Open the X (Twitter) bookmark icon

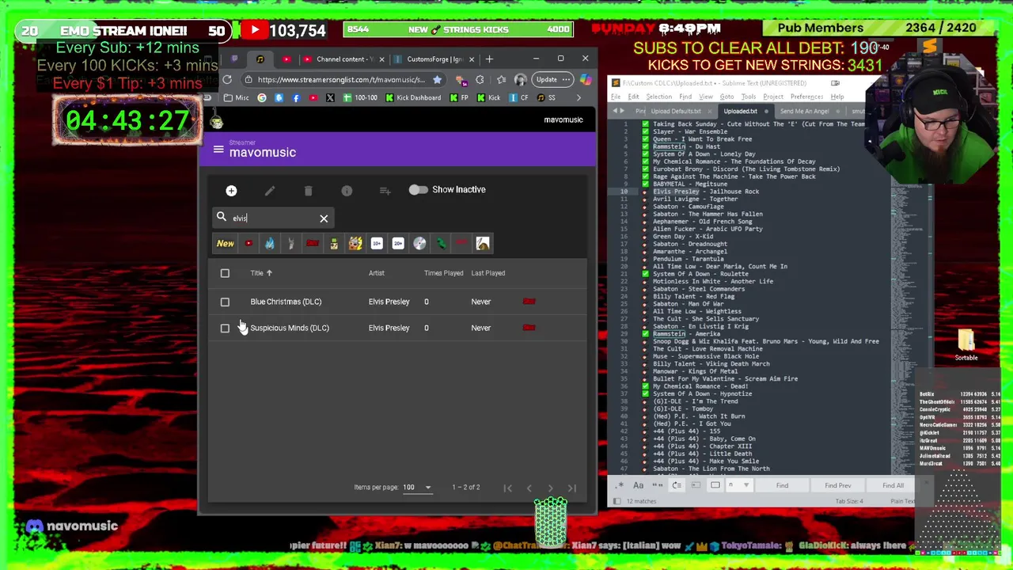tap(330, 97)
